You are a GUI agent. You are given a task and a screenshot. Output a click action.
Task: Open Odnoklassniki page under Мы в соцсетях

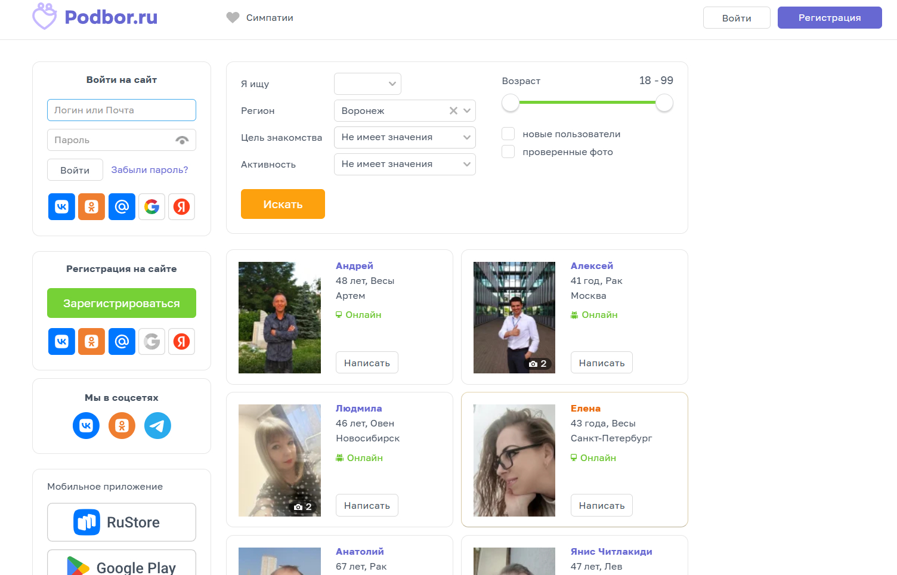click(122, 426)
